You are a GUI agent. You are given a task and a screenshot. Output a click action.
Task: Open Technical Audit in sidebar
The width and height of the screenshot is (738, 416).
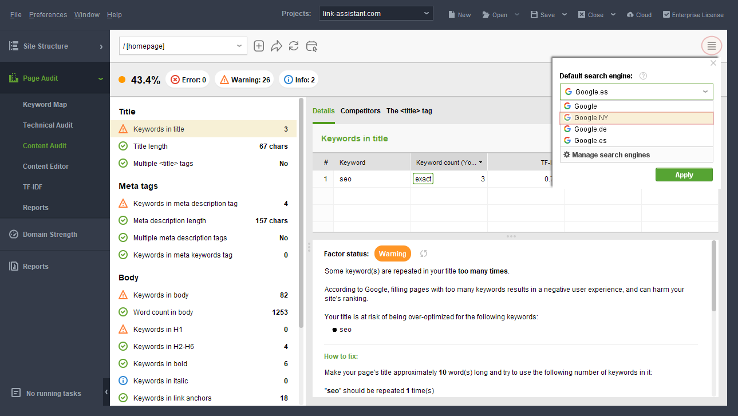click(x=48, y=125)
